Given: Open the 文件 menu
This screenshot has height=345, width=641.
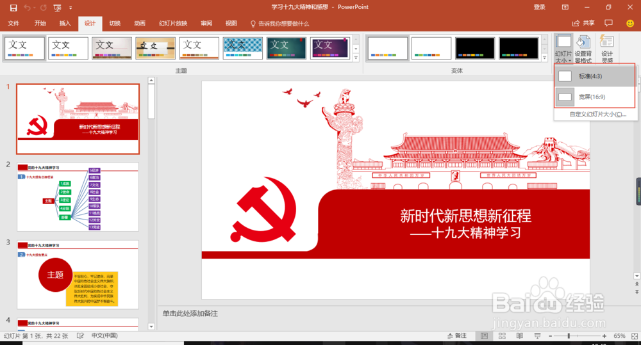Looking at the screenshot, I should click(x=13, y=23).
